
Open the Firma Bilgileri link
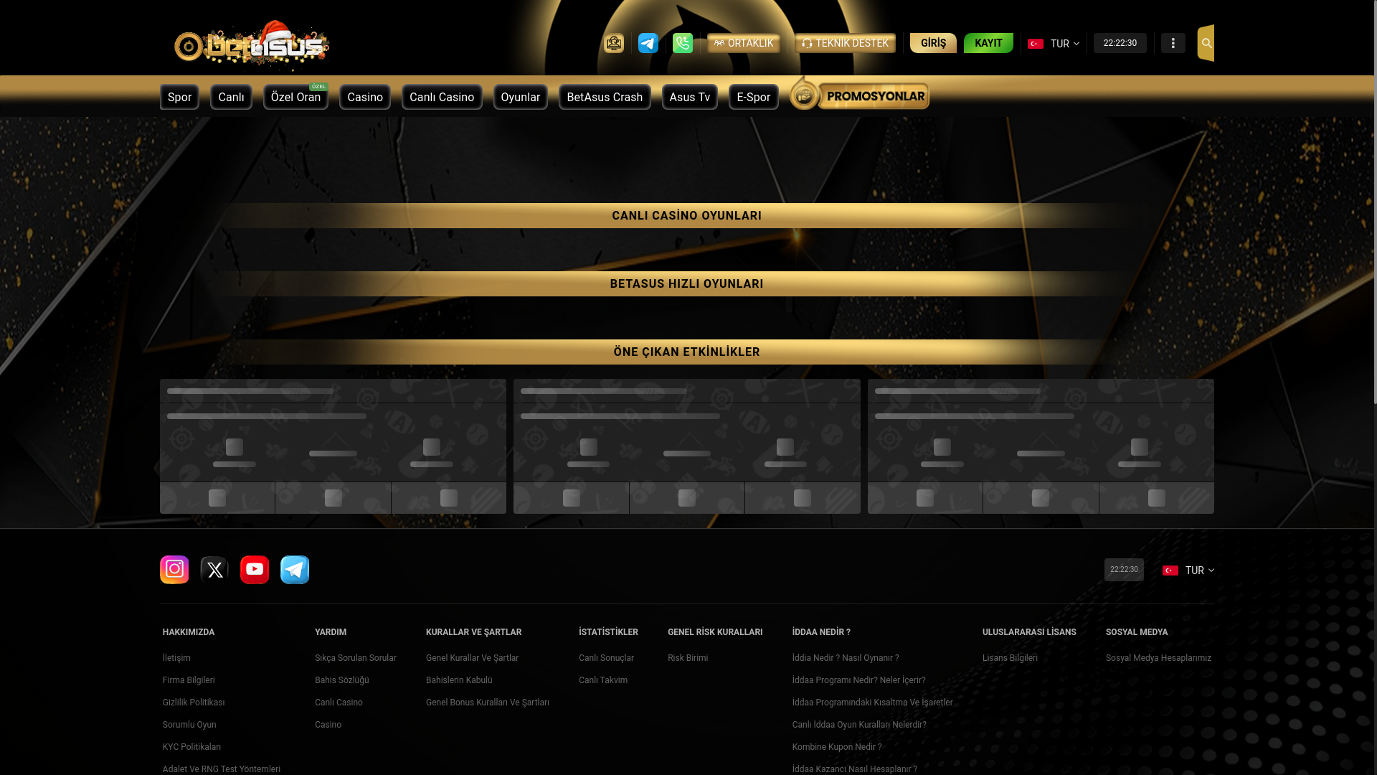pyautogui.click(x=189, y=680)
